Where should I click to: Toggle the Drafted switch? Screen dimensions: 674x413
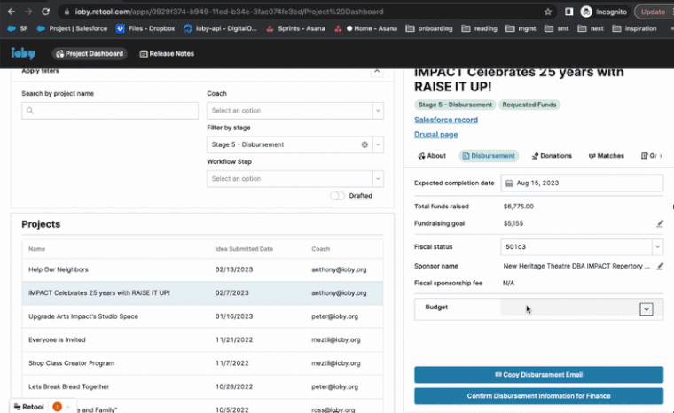tap(337, 196)
